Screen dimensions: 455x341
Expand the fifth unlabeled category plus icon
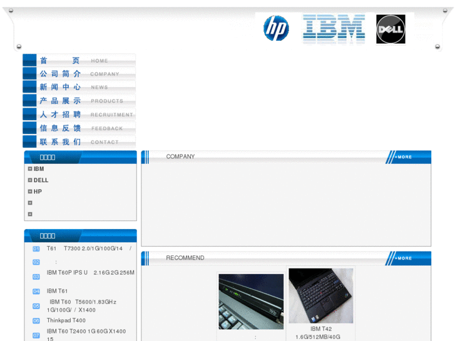point(30,214)
